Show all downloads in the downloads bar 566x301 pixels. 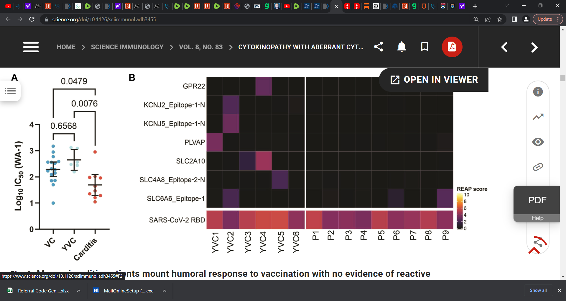[x=538, y=290]
